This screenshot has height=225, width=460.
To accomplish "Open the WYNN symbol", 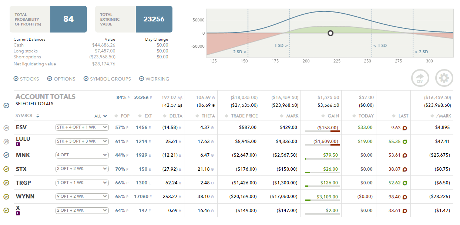I will (x=25, y=197).
